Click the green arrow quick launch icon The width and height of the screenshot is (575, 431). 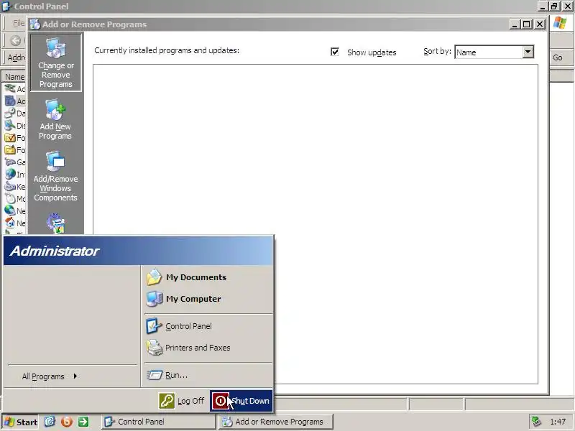83,422
